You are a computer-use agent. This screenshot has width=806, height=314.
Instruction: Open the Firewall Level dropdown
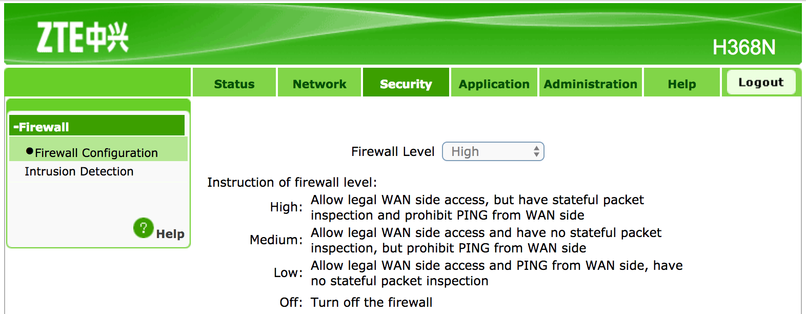click(492, 152)
